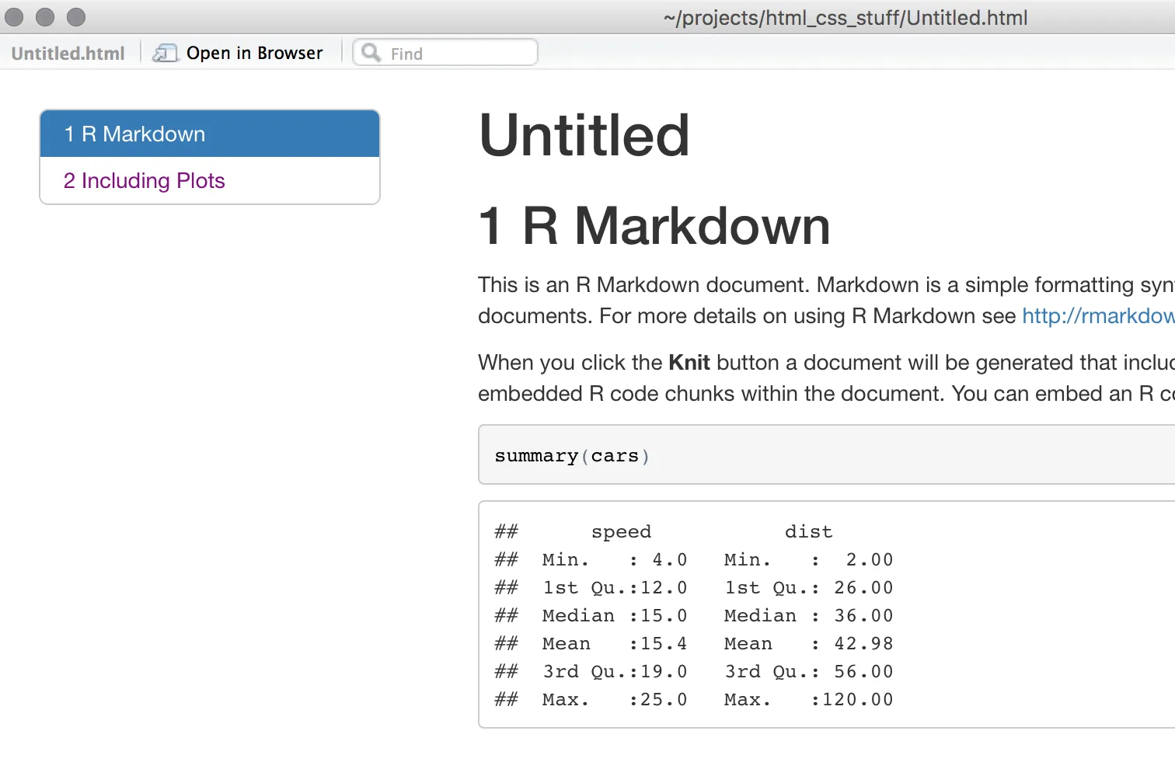Click the speed Min. 4.0 value
Viewport: 1175px width, 769px height.
click(x=670, y=560)
